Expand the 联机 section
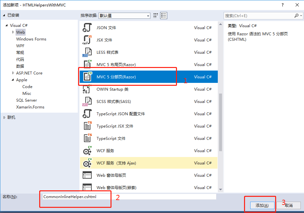The width and height of the screenshot is (304, 213). pos(4,117)
